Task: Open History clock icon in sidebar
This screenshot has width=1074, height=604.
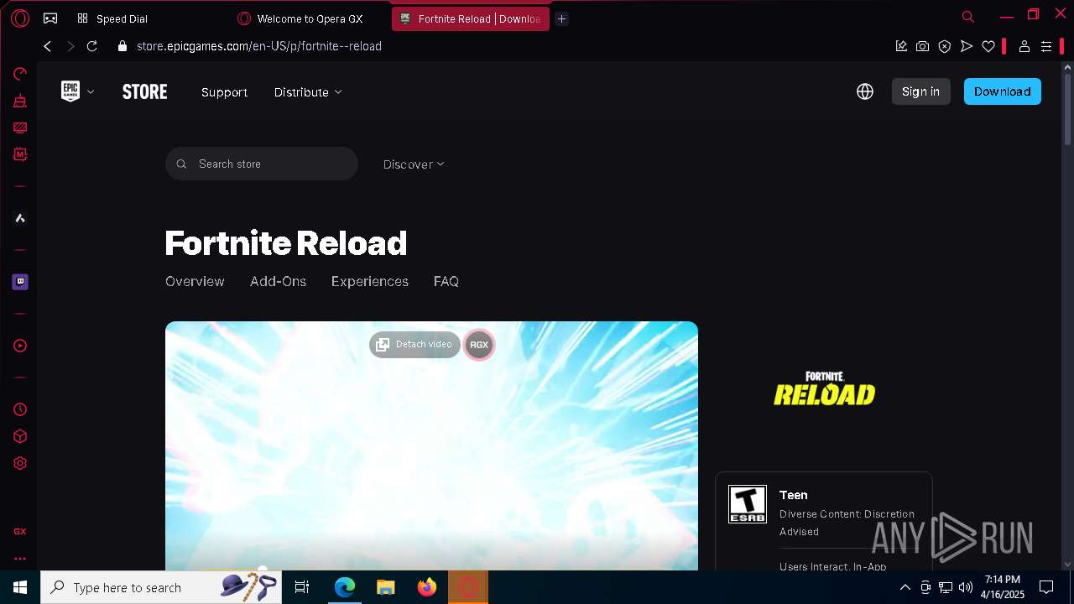Action: 20,409
